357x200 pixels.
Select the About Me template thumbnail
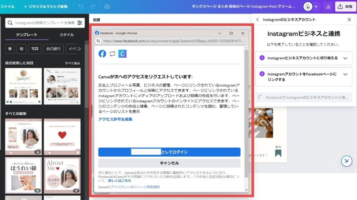click(x=62, y=175)
